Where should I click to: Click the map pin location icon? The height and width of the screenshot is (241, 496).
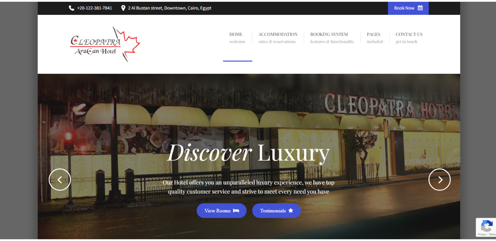pos(123,8)
